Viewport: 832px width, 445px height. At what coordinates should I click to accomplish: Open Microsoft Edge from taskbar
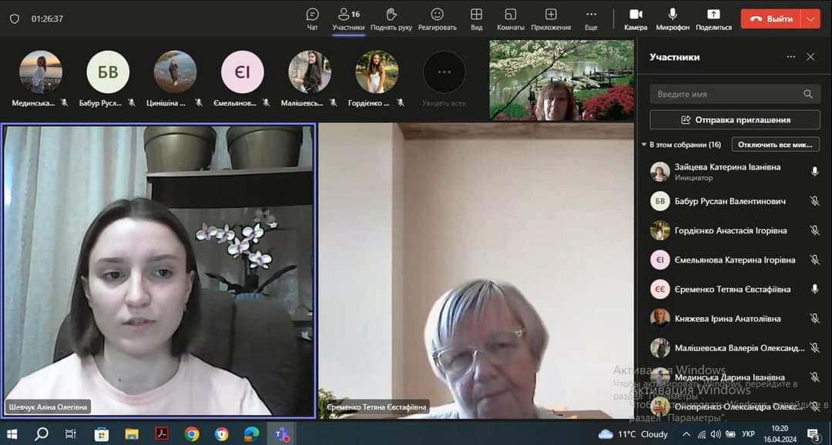click(x=251, y=434)
